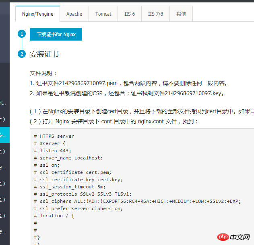Screen dimensions: 254x245
Task: Select the Tomcat tab
Action: (103, 14)
